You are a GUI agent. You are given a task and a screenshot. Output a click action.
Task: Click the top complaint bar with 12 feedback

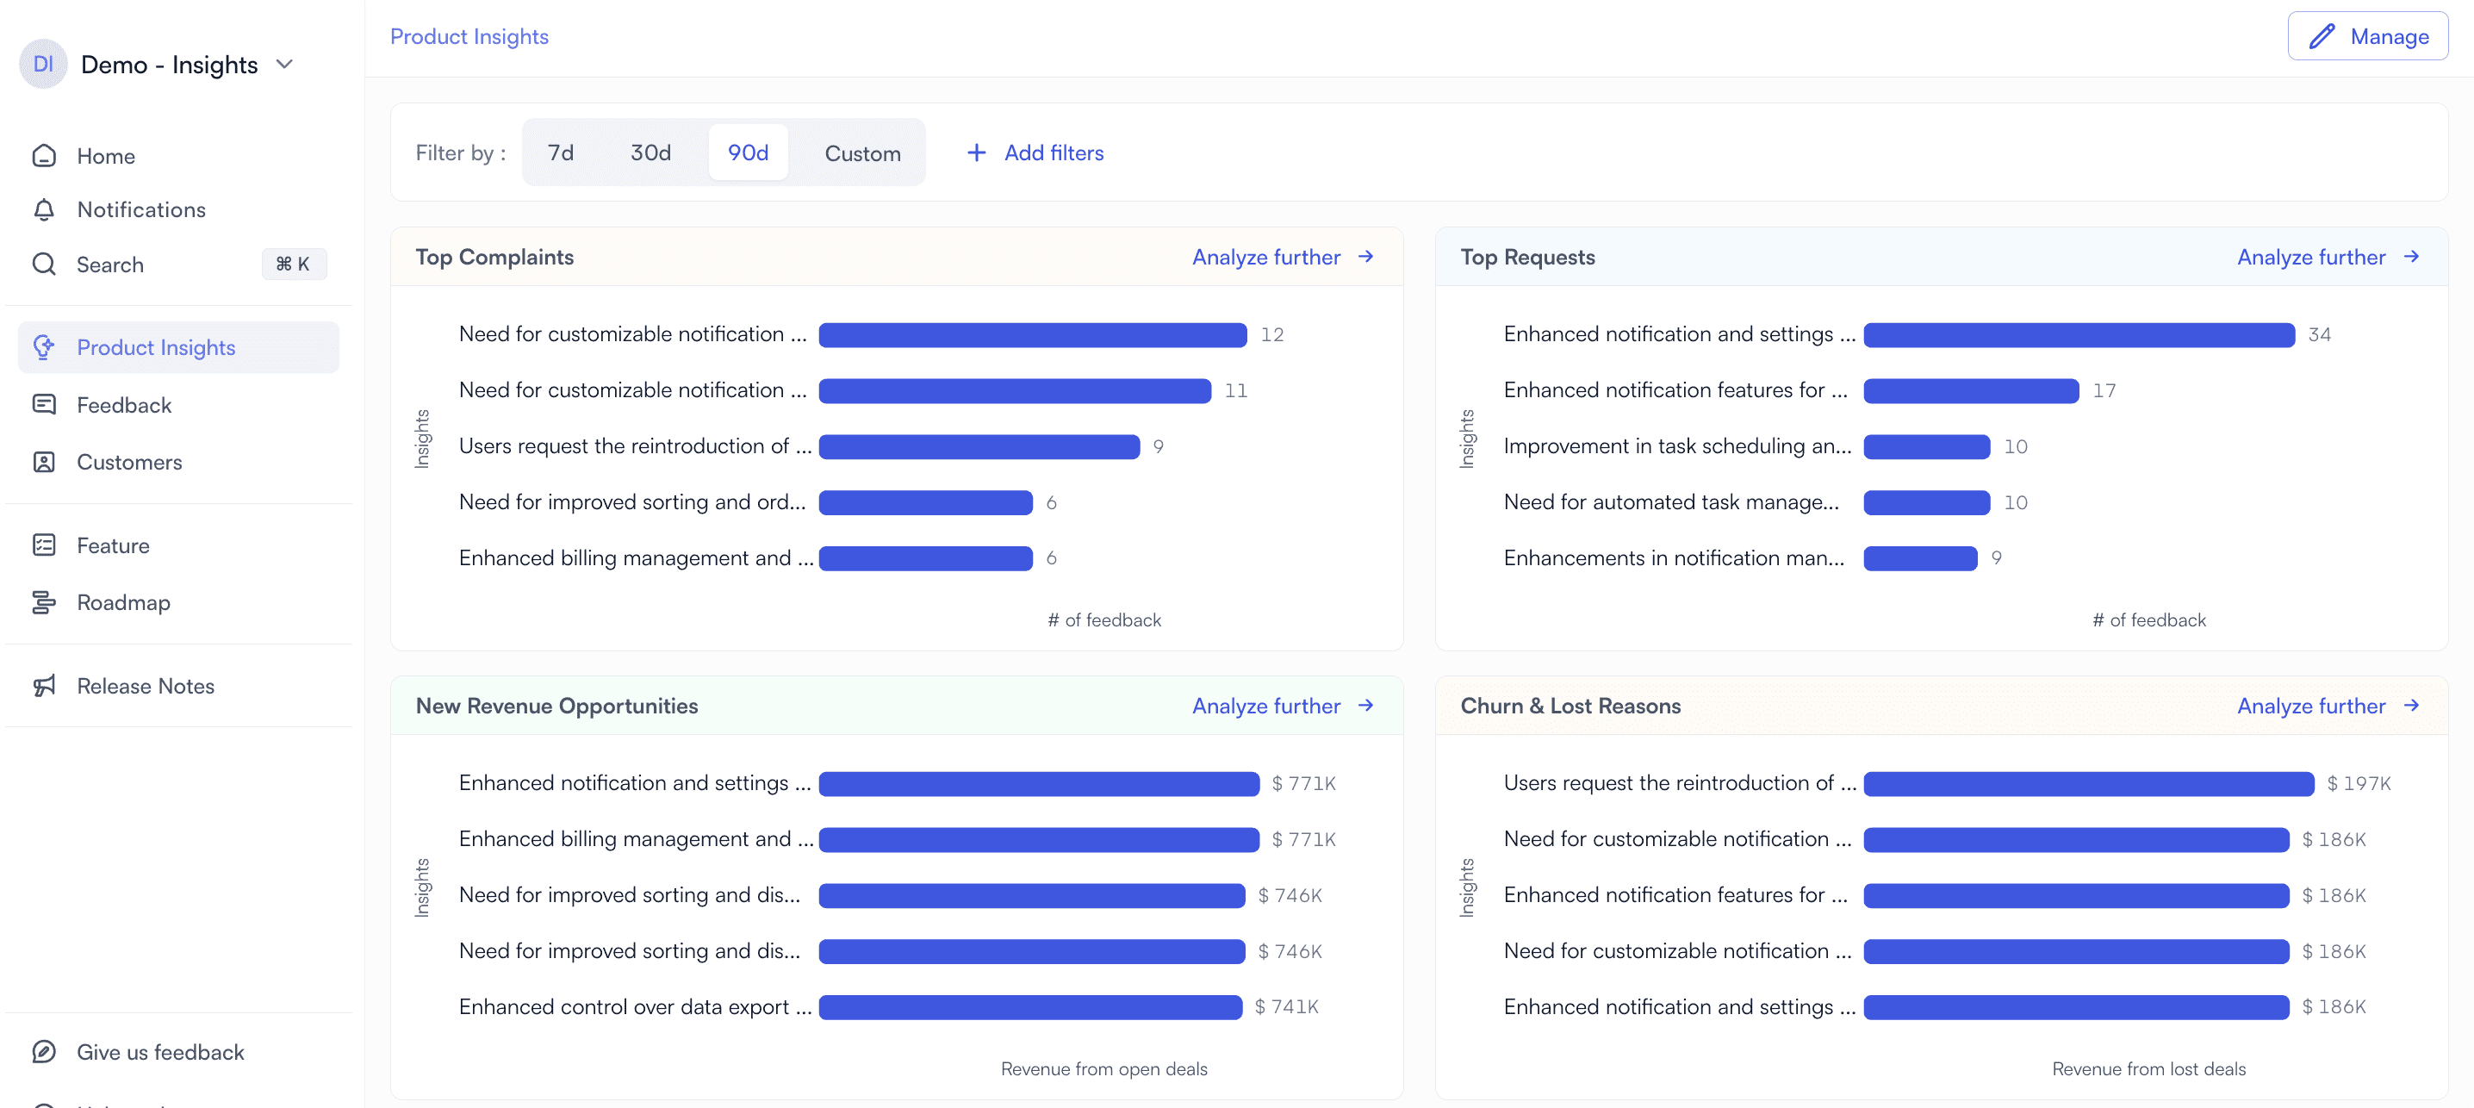point(1033,334)
